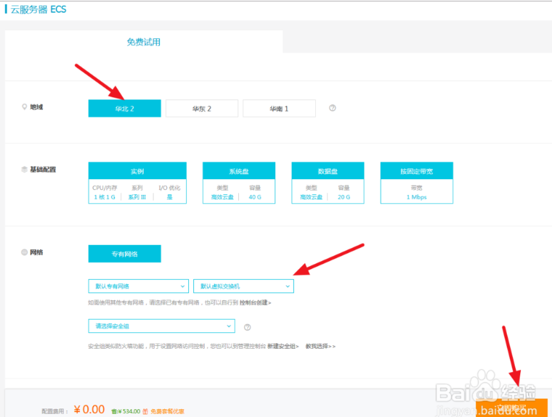
Task: Click the 省 ¥534.00 savings text
Action: 126,411
